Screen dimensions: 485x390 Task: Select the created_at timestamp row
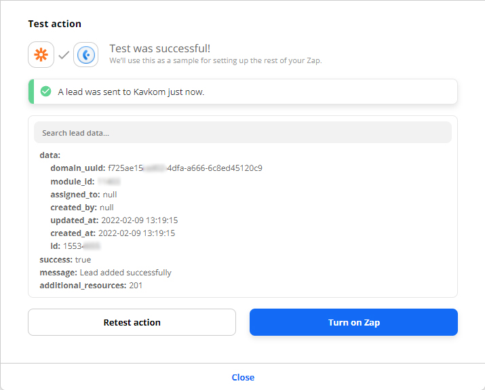113,233
